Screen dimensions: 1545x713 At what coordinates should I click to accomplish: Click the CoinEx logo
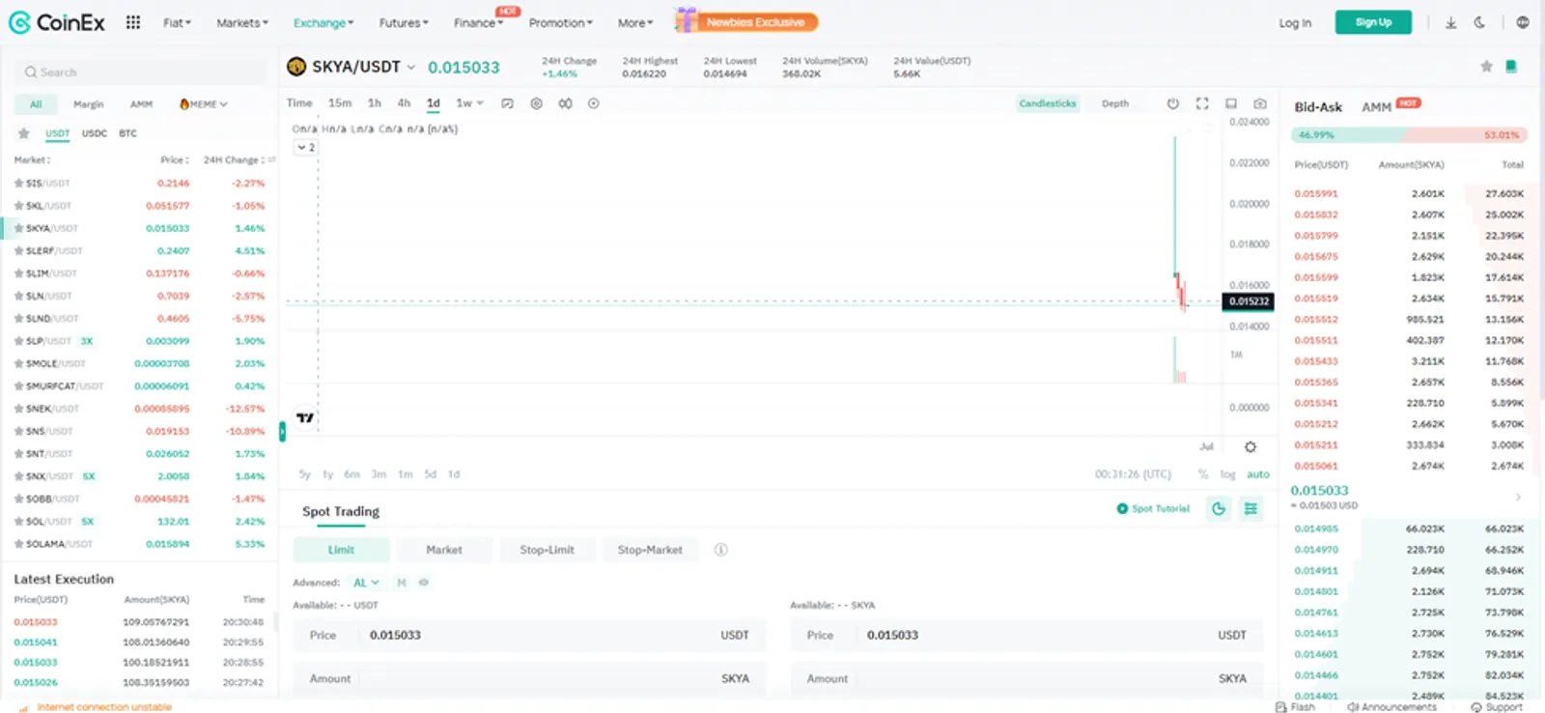click(x=57, y=22)
